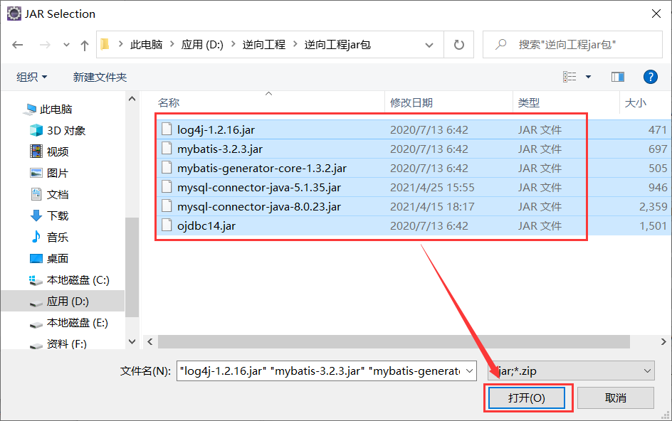Select mysql-connector-java-8.0.23.jar file
The width and height of the screenshot is (672, 421).
coord(413,206)
